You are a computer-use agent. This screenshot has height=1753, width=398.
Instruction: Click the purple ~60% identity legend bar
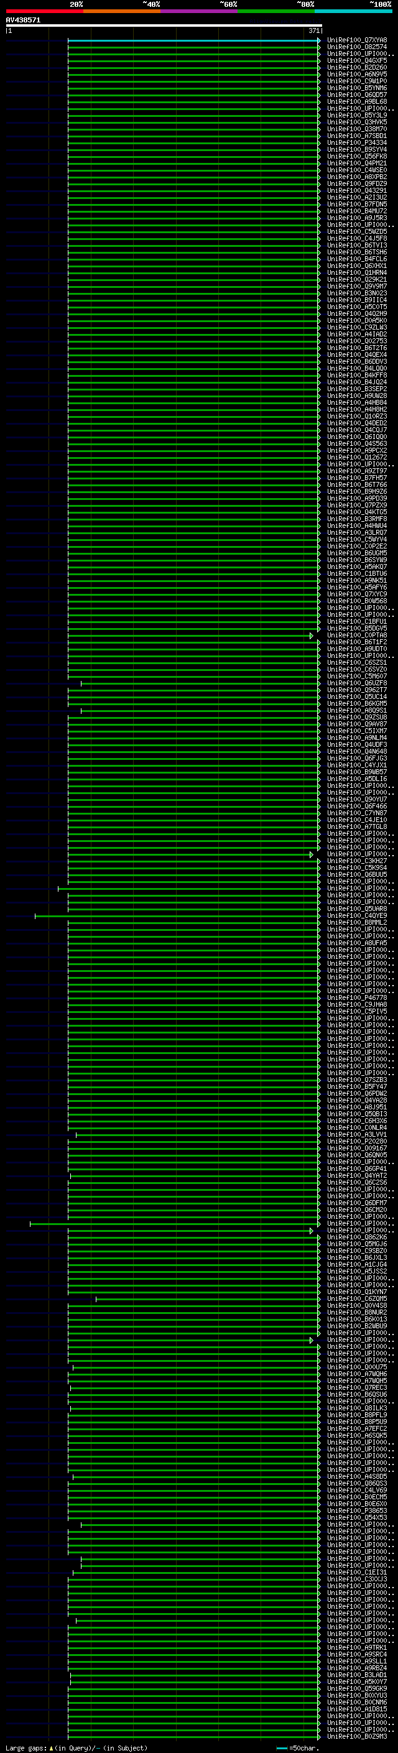pyautogui.click(x=200, y=11)
